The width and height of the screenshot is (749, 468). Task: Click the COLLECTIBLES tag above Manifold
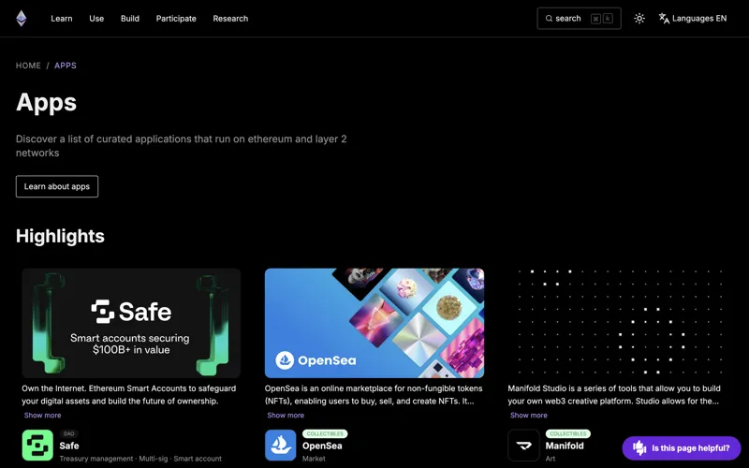click(568, 433)
